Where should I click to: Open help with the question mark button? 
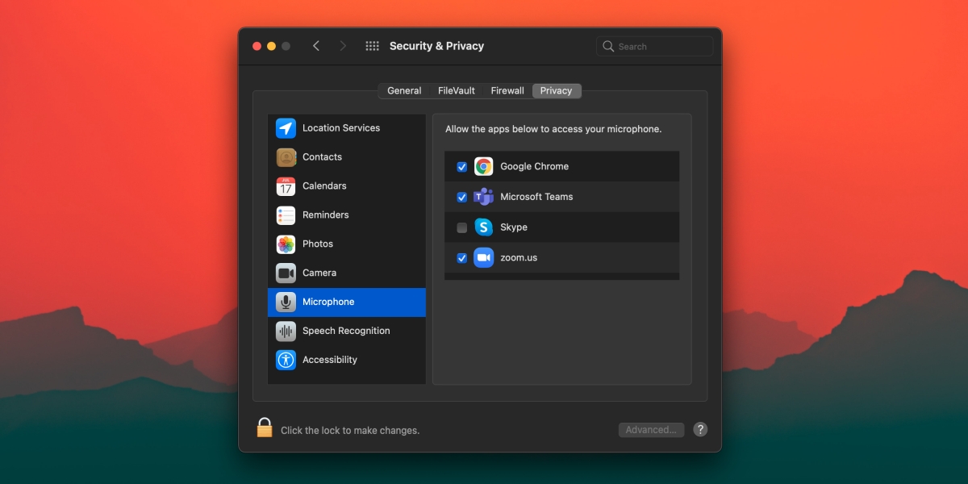(700, 429)
